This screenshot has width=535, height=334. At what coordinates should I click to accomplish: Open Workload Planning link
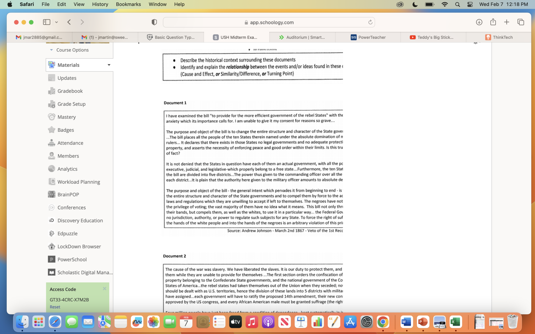click(79, 182)
